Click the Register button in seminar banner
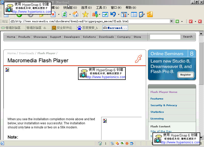204x147 pixels. [186, 75]
